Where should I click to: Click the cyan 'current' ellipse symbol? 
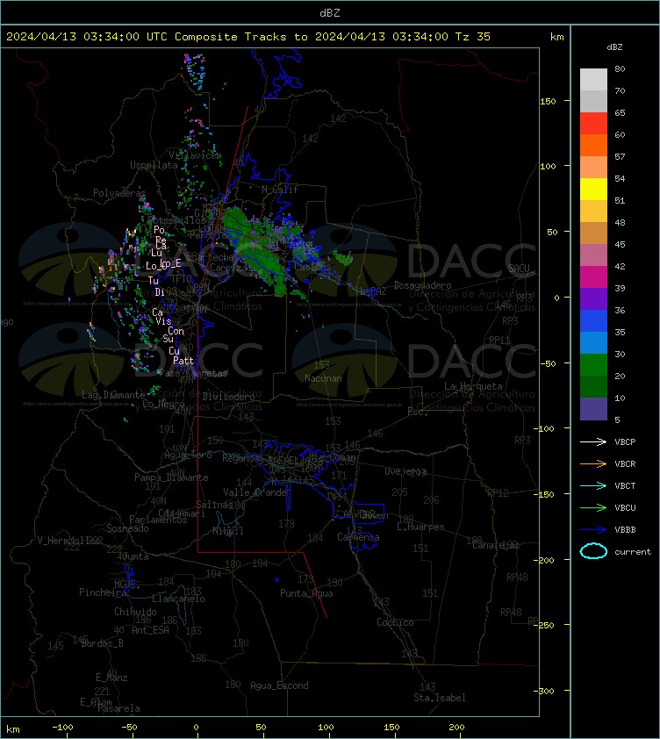pos(593,551)
